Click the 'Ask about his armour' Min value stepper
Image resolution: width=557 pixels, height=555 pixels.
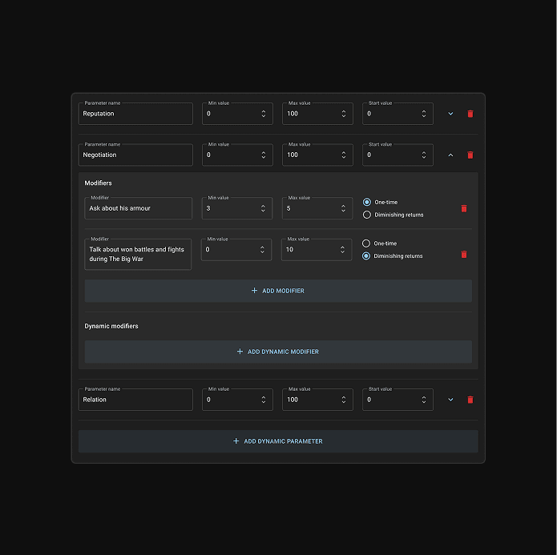(263, 208)
